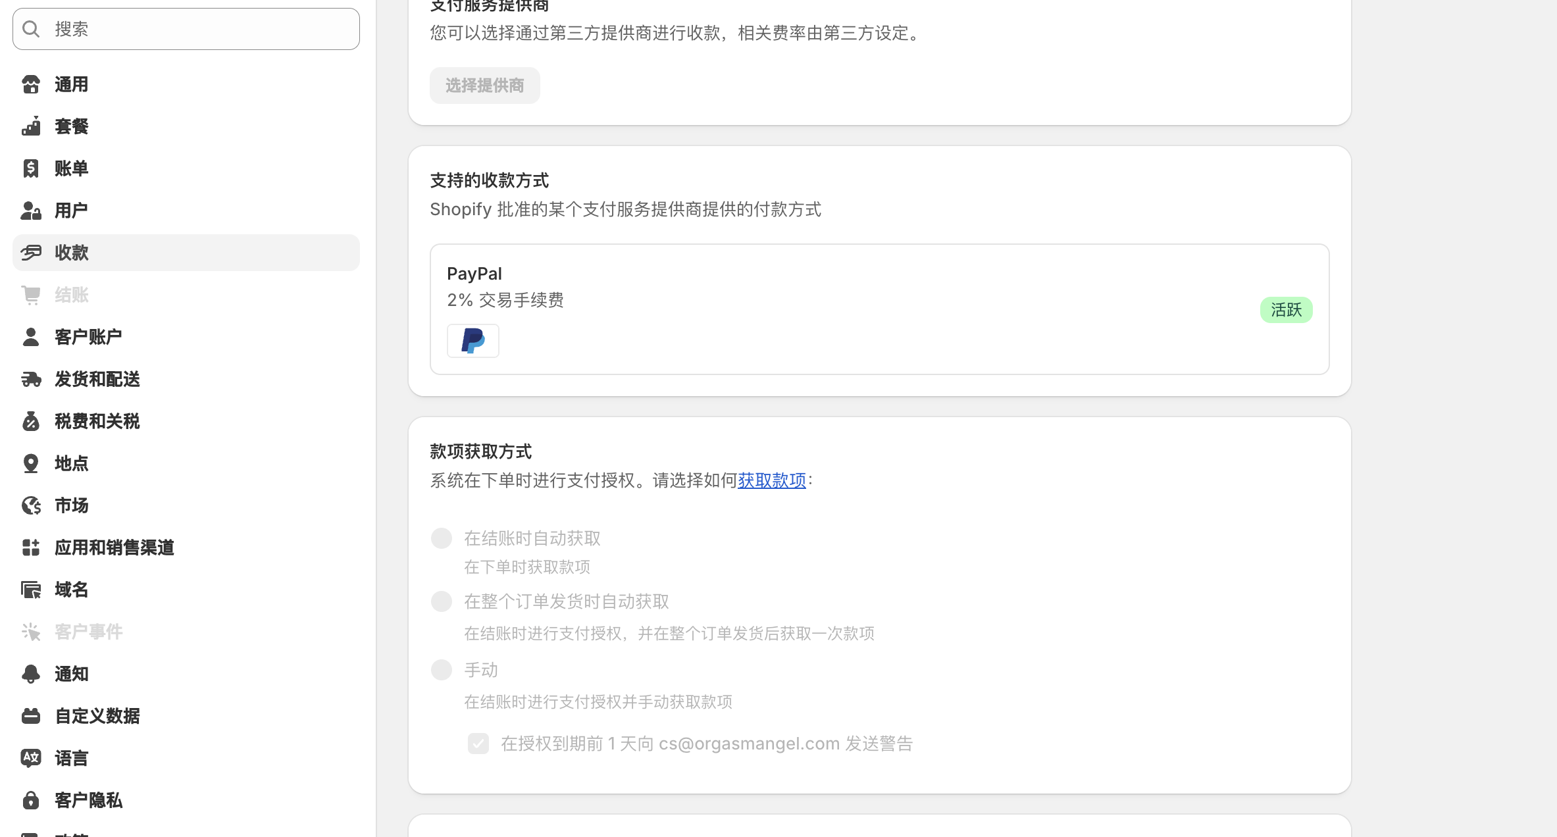Open the PayPal payment method card
Screen dimensions: 1557x837
[x=879, y=309]
